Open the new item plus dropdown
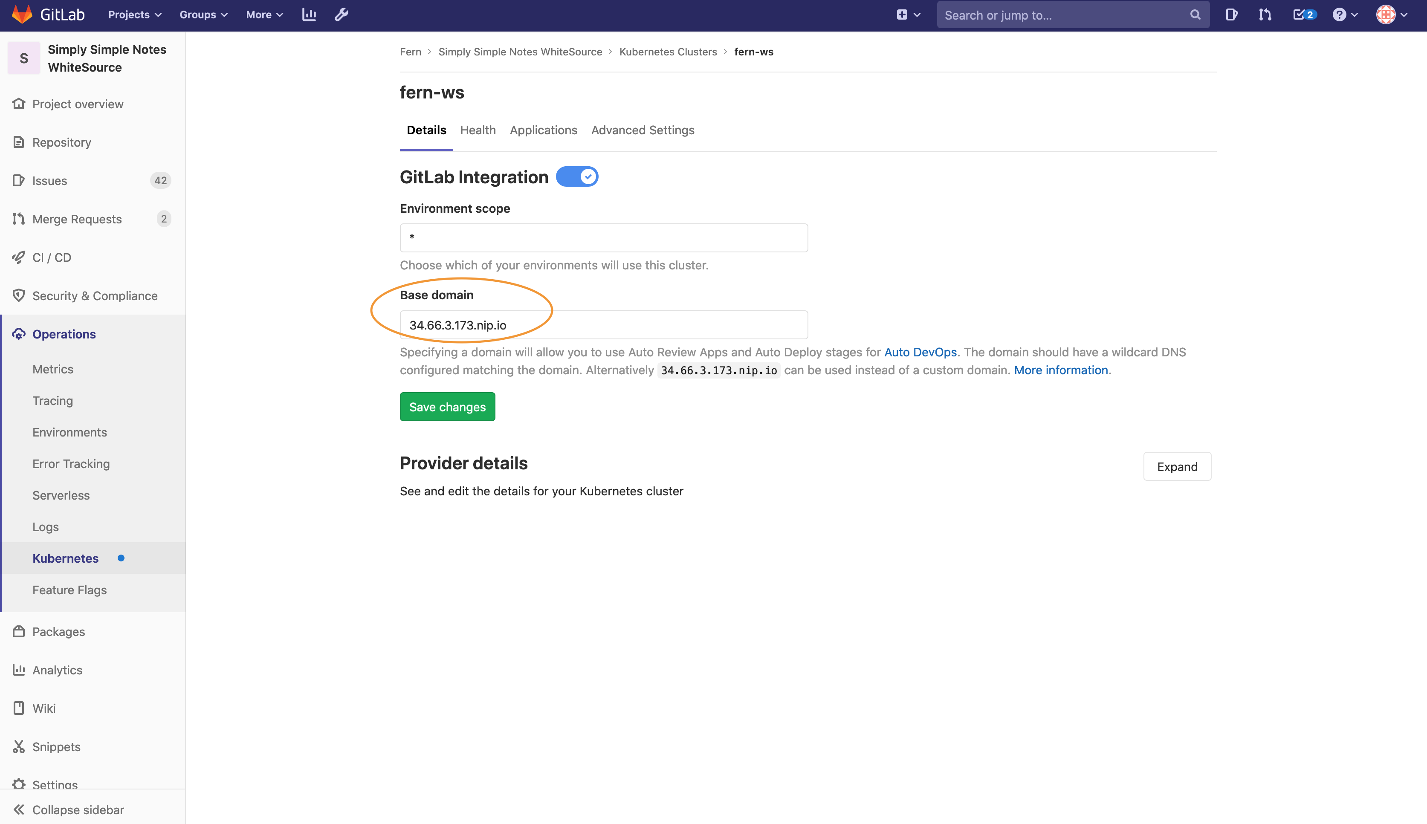Viewport: 1427px width, 824px height. coord(908,15)
